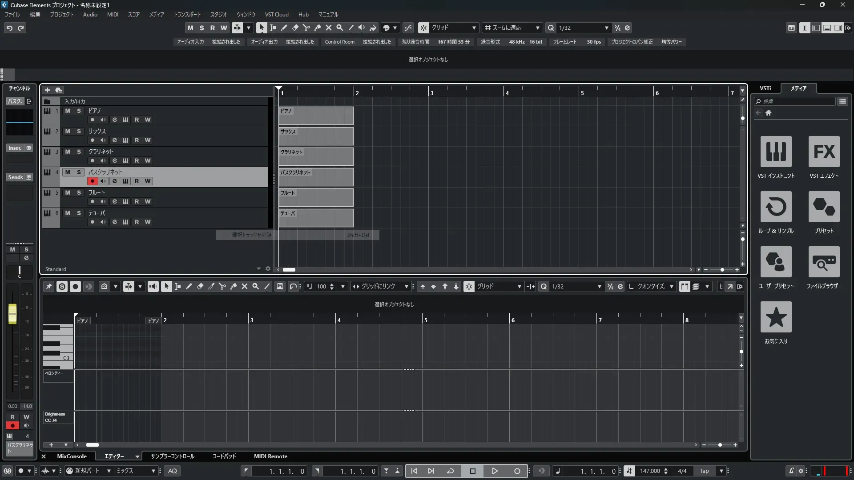
Task: Click the Tap tempo button
Action: (x=704, y=471)
